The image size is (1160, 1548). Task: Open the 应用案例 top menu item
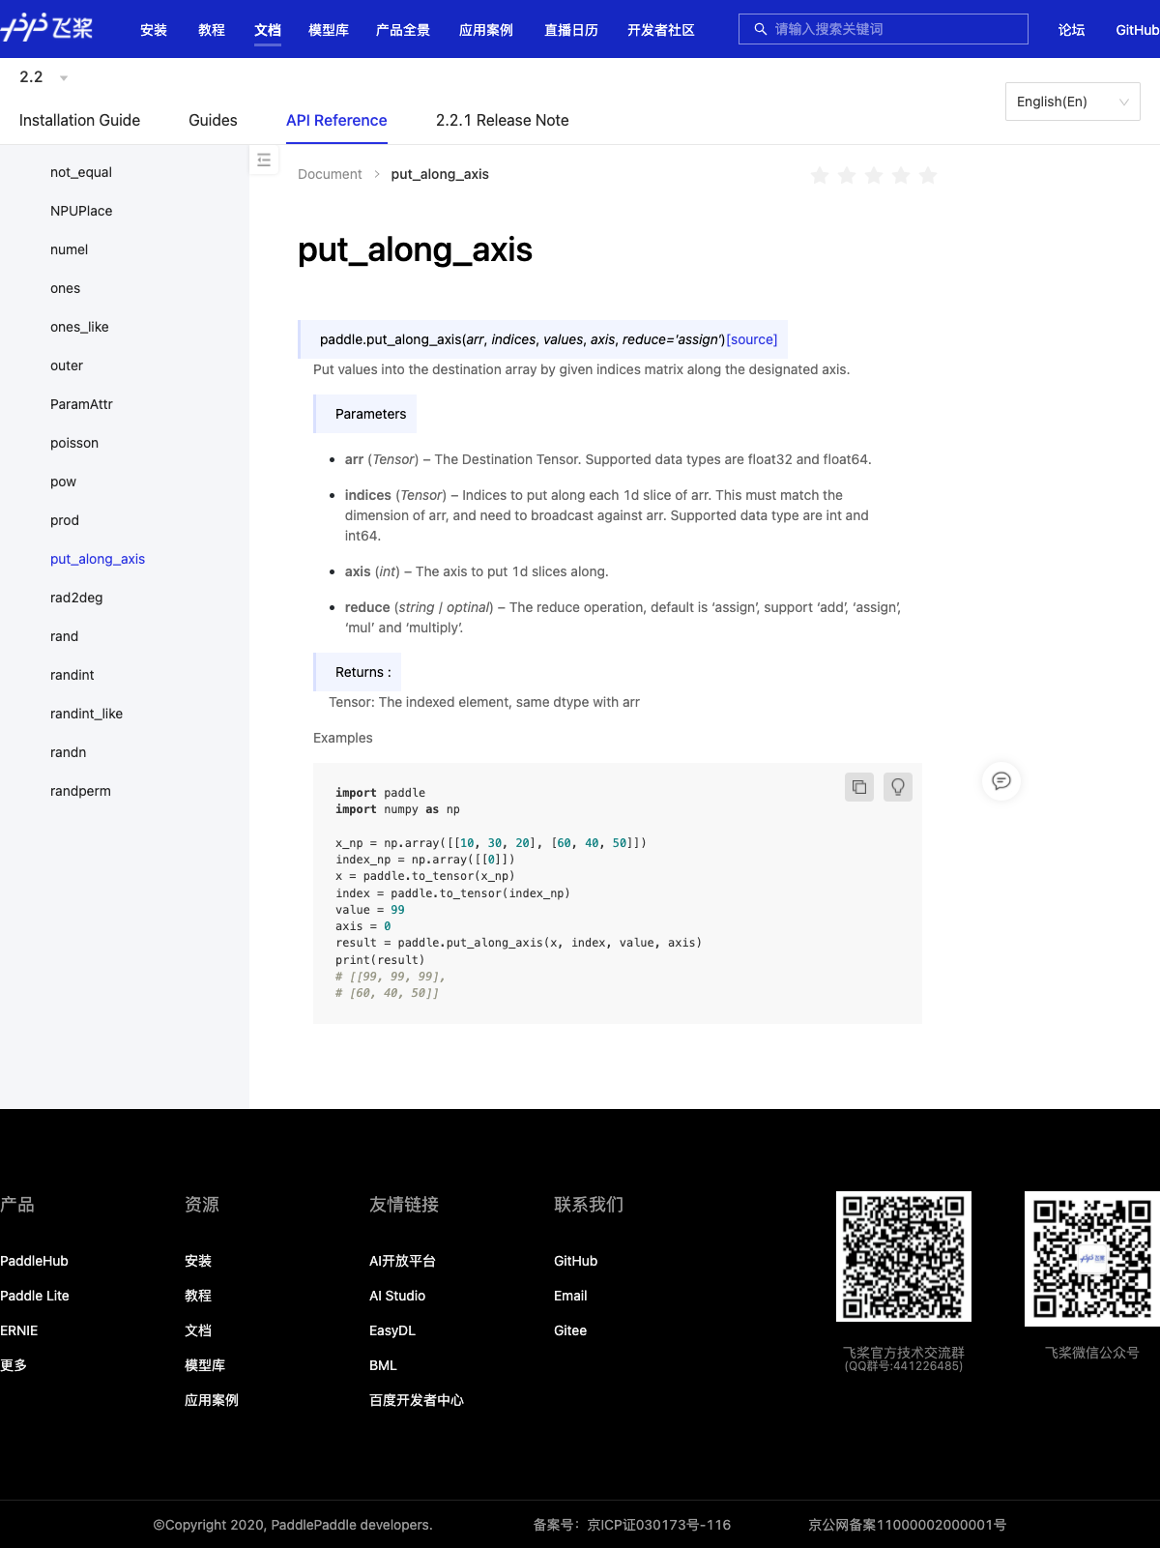[486, 30]
